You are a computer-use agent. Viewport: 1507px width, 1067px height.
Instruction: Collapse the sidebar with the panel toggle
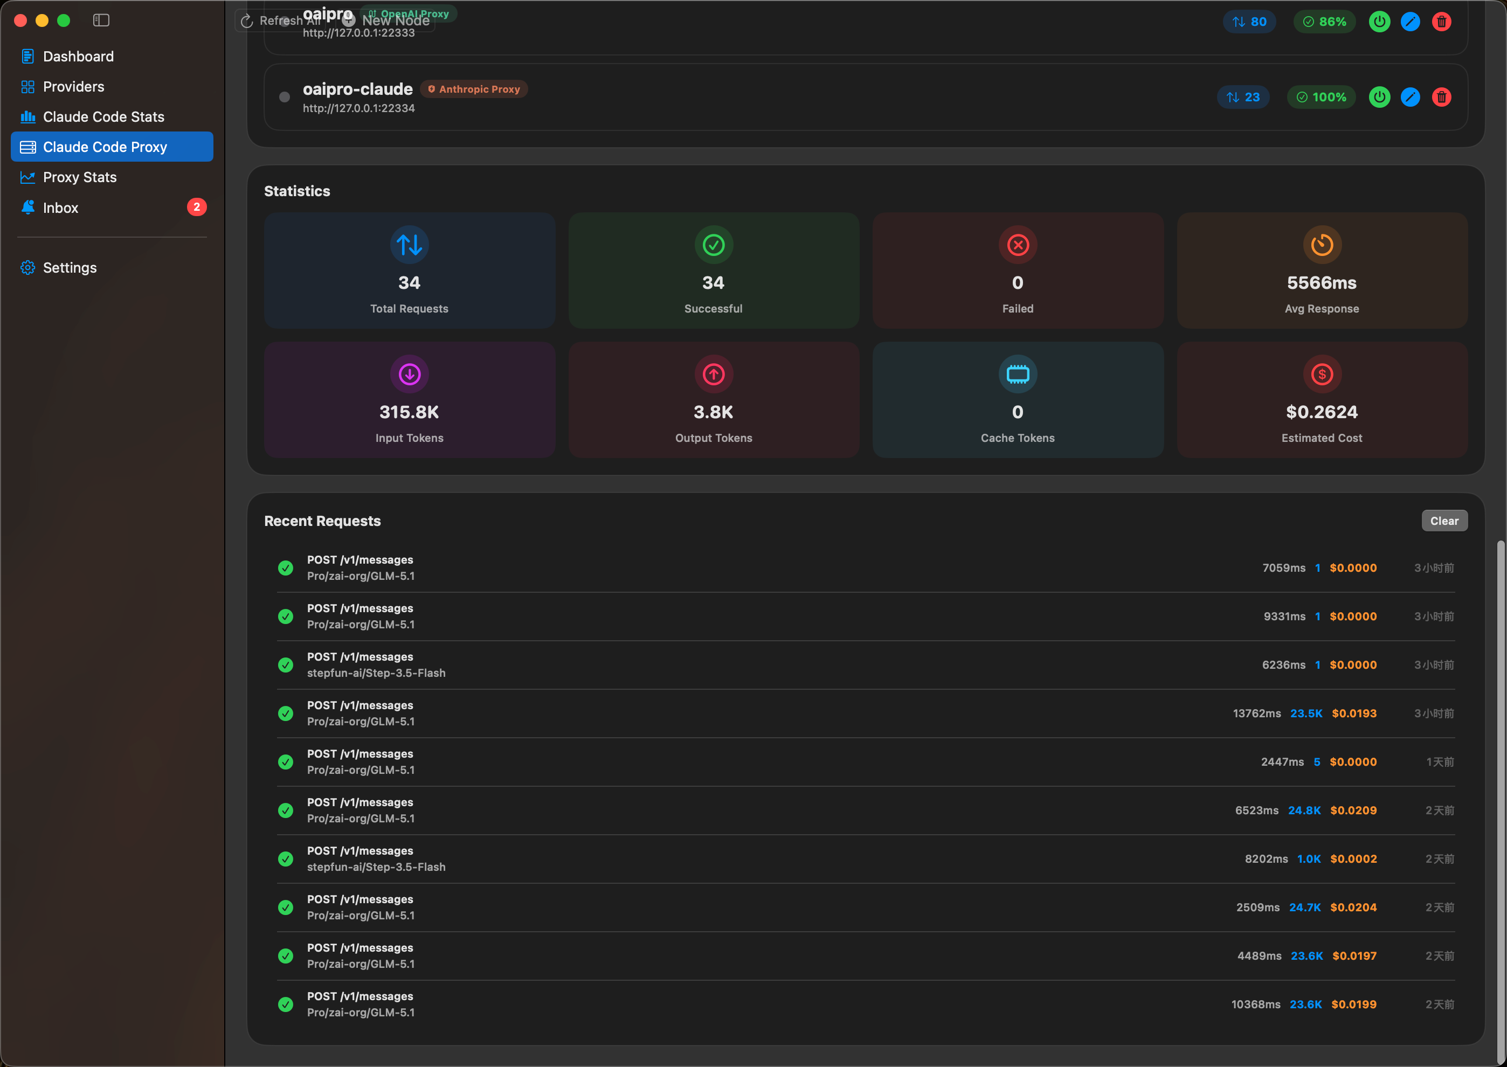pos(101,20)
